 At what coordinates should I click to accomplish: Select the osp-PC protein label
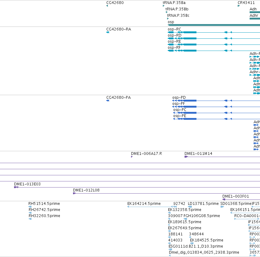[x=180, y=110]
